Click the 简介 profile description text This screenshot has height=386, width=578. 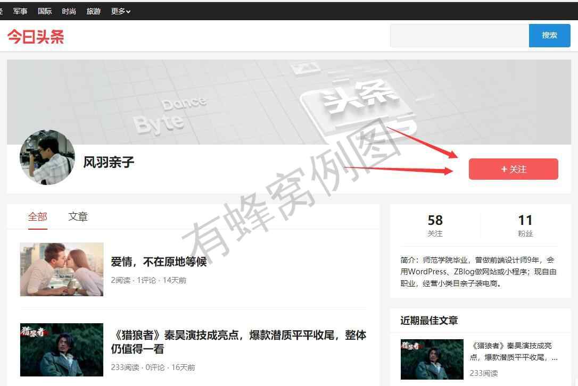[x=478, y=272]
